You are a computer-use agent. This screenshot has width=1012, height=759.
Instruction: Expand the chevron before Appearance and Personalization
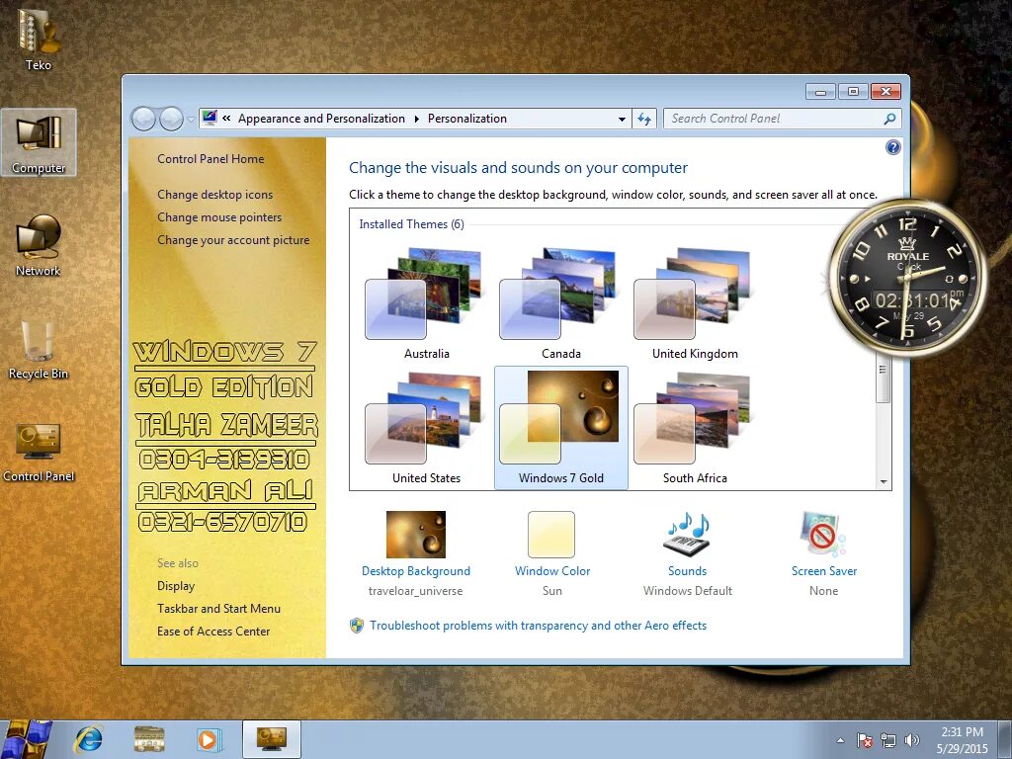pos(226,119)
